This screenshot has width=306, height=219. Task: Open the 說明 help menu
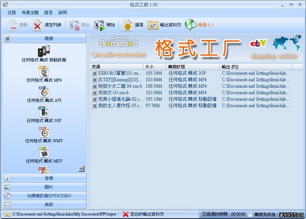(63, 13)
